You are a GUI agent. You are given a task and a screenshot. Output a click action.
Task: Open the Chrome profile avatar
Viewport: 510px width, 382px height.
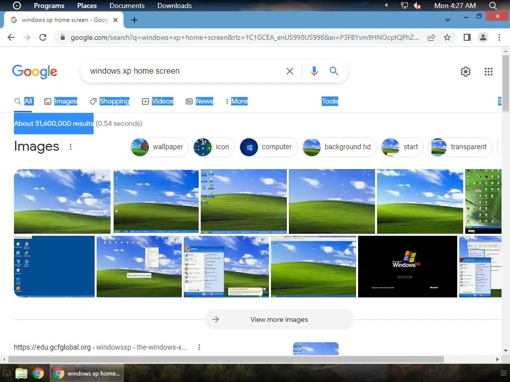click(483, 37)
